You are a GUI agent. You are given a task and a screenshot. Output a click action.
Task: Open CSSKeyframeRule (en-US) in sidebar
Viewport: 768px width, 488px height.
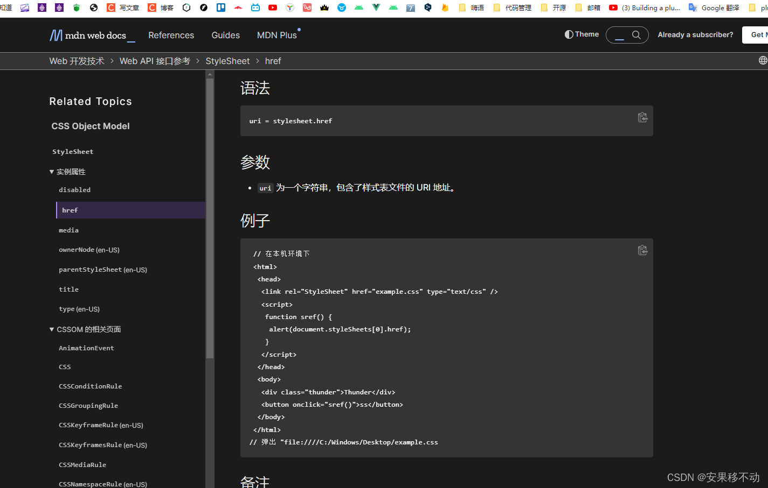[x=101, y=425]
